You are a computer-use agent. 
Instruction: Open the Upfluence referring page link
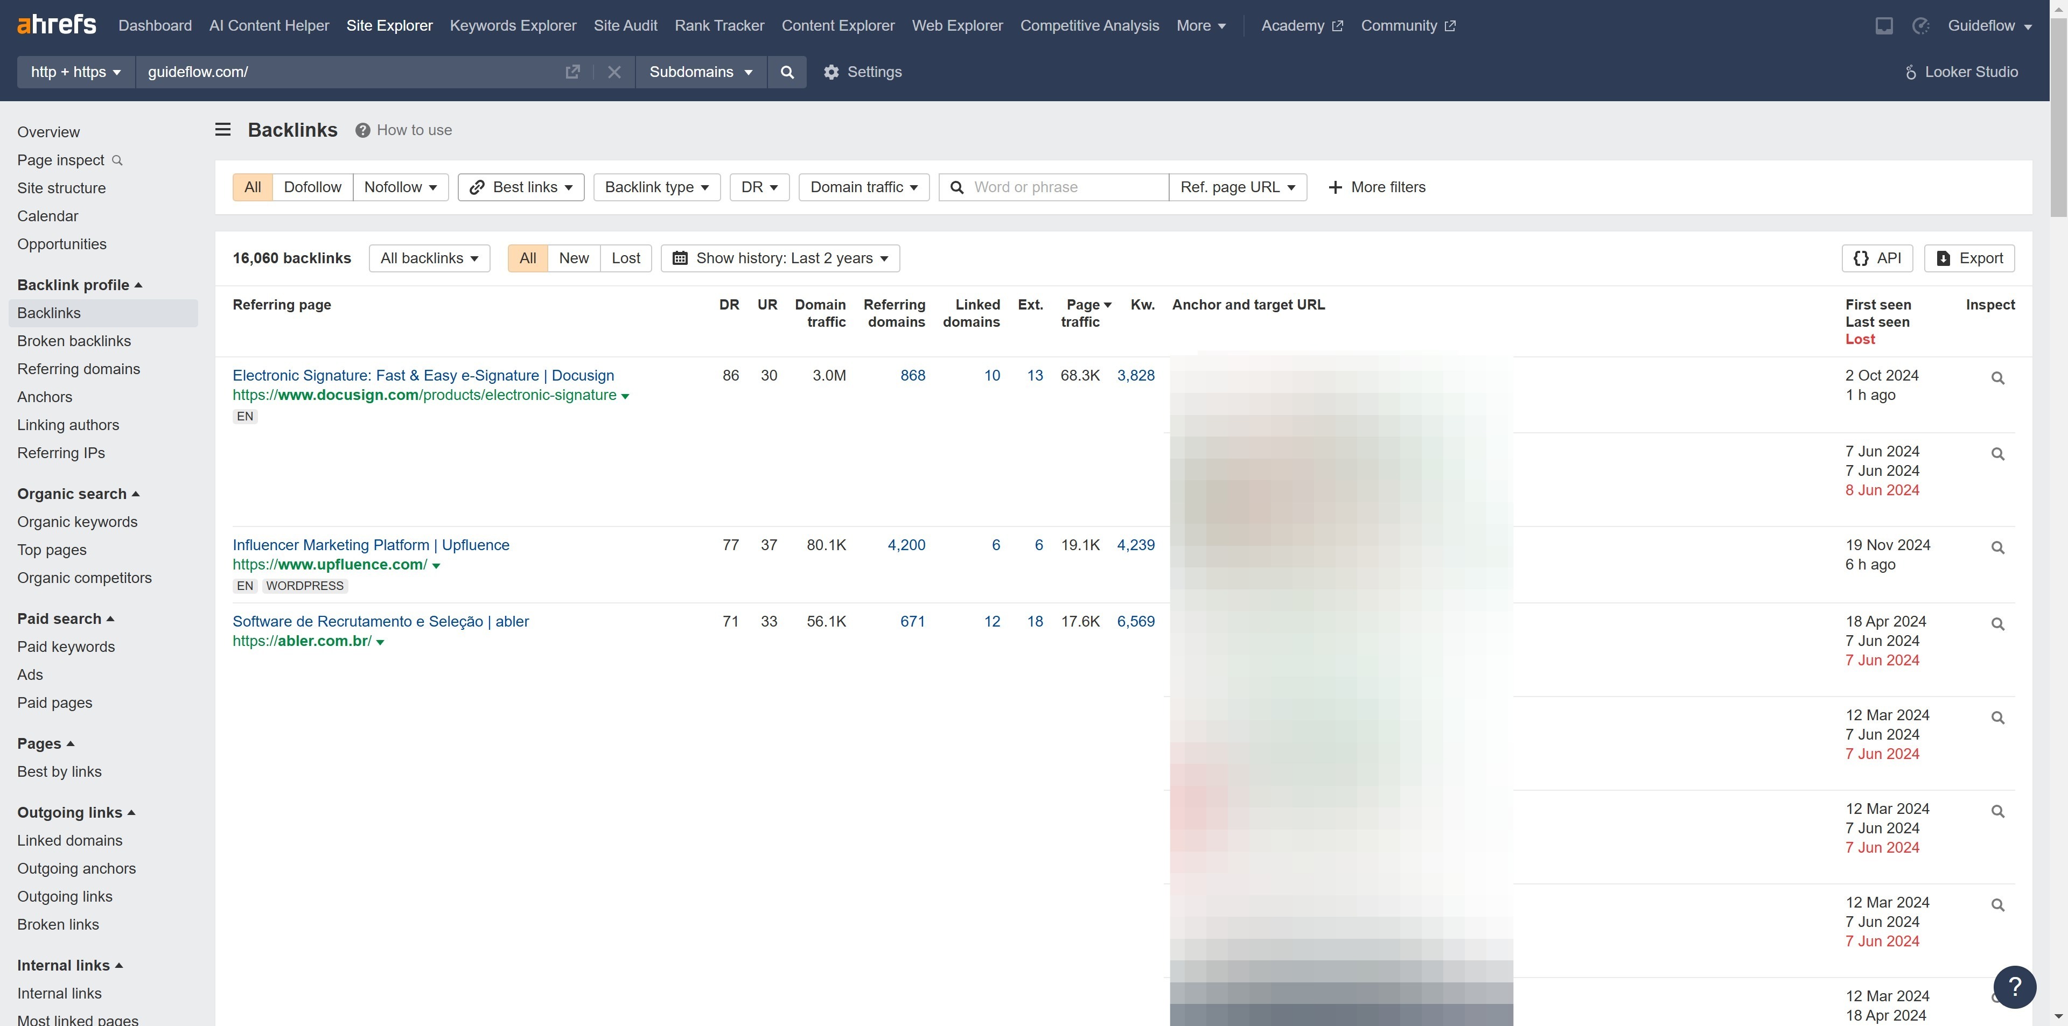371,545
